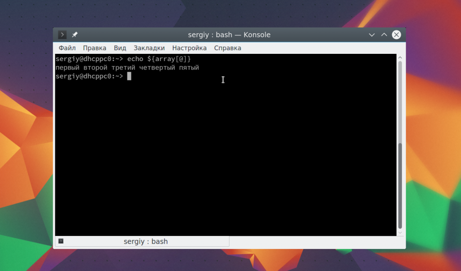This screenshot has height=271, width=461.
Task: Click the terminal vertical scrollbar handle
Action: 400,184
